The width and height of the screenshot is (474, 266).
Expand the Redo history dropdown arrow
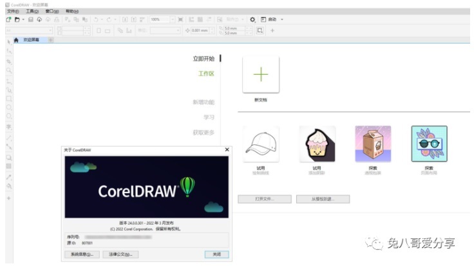point(115,20)
